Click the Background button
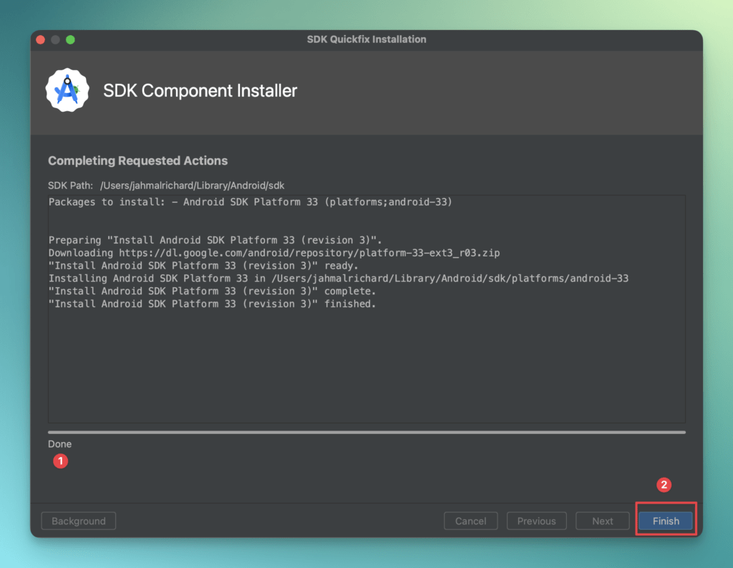Image resolution: width=733 pixels, height=568 pixels. coord(79,521)
